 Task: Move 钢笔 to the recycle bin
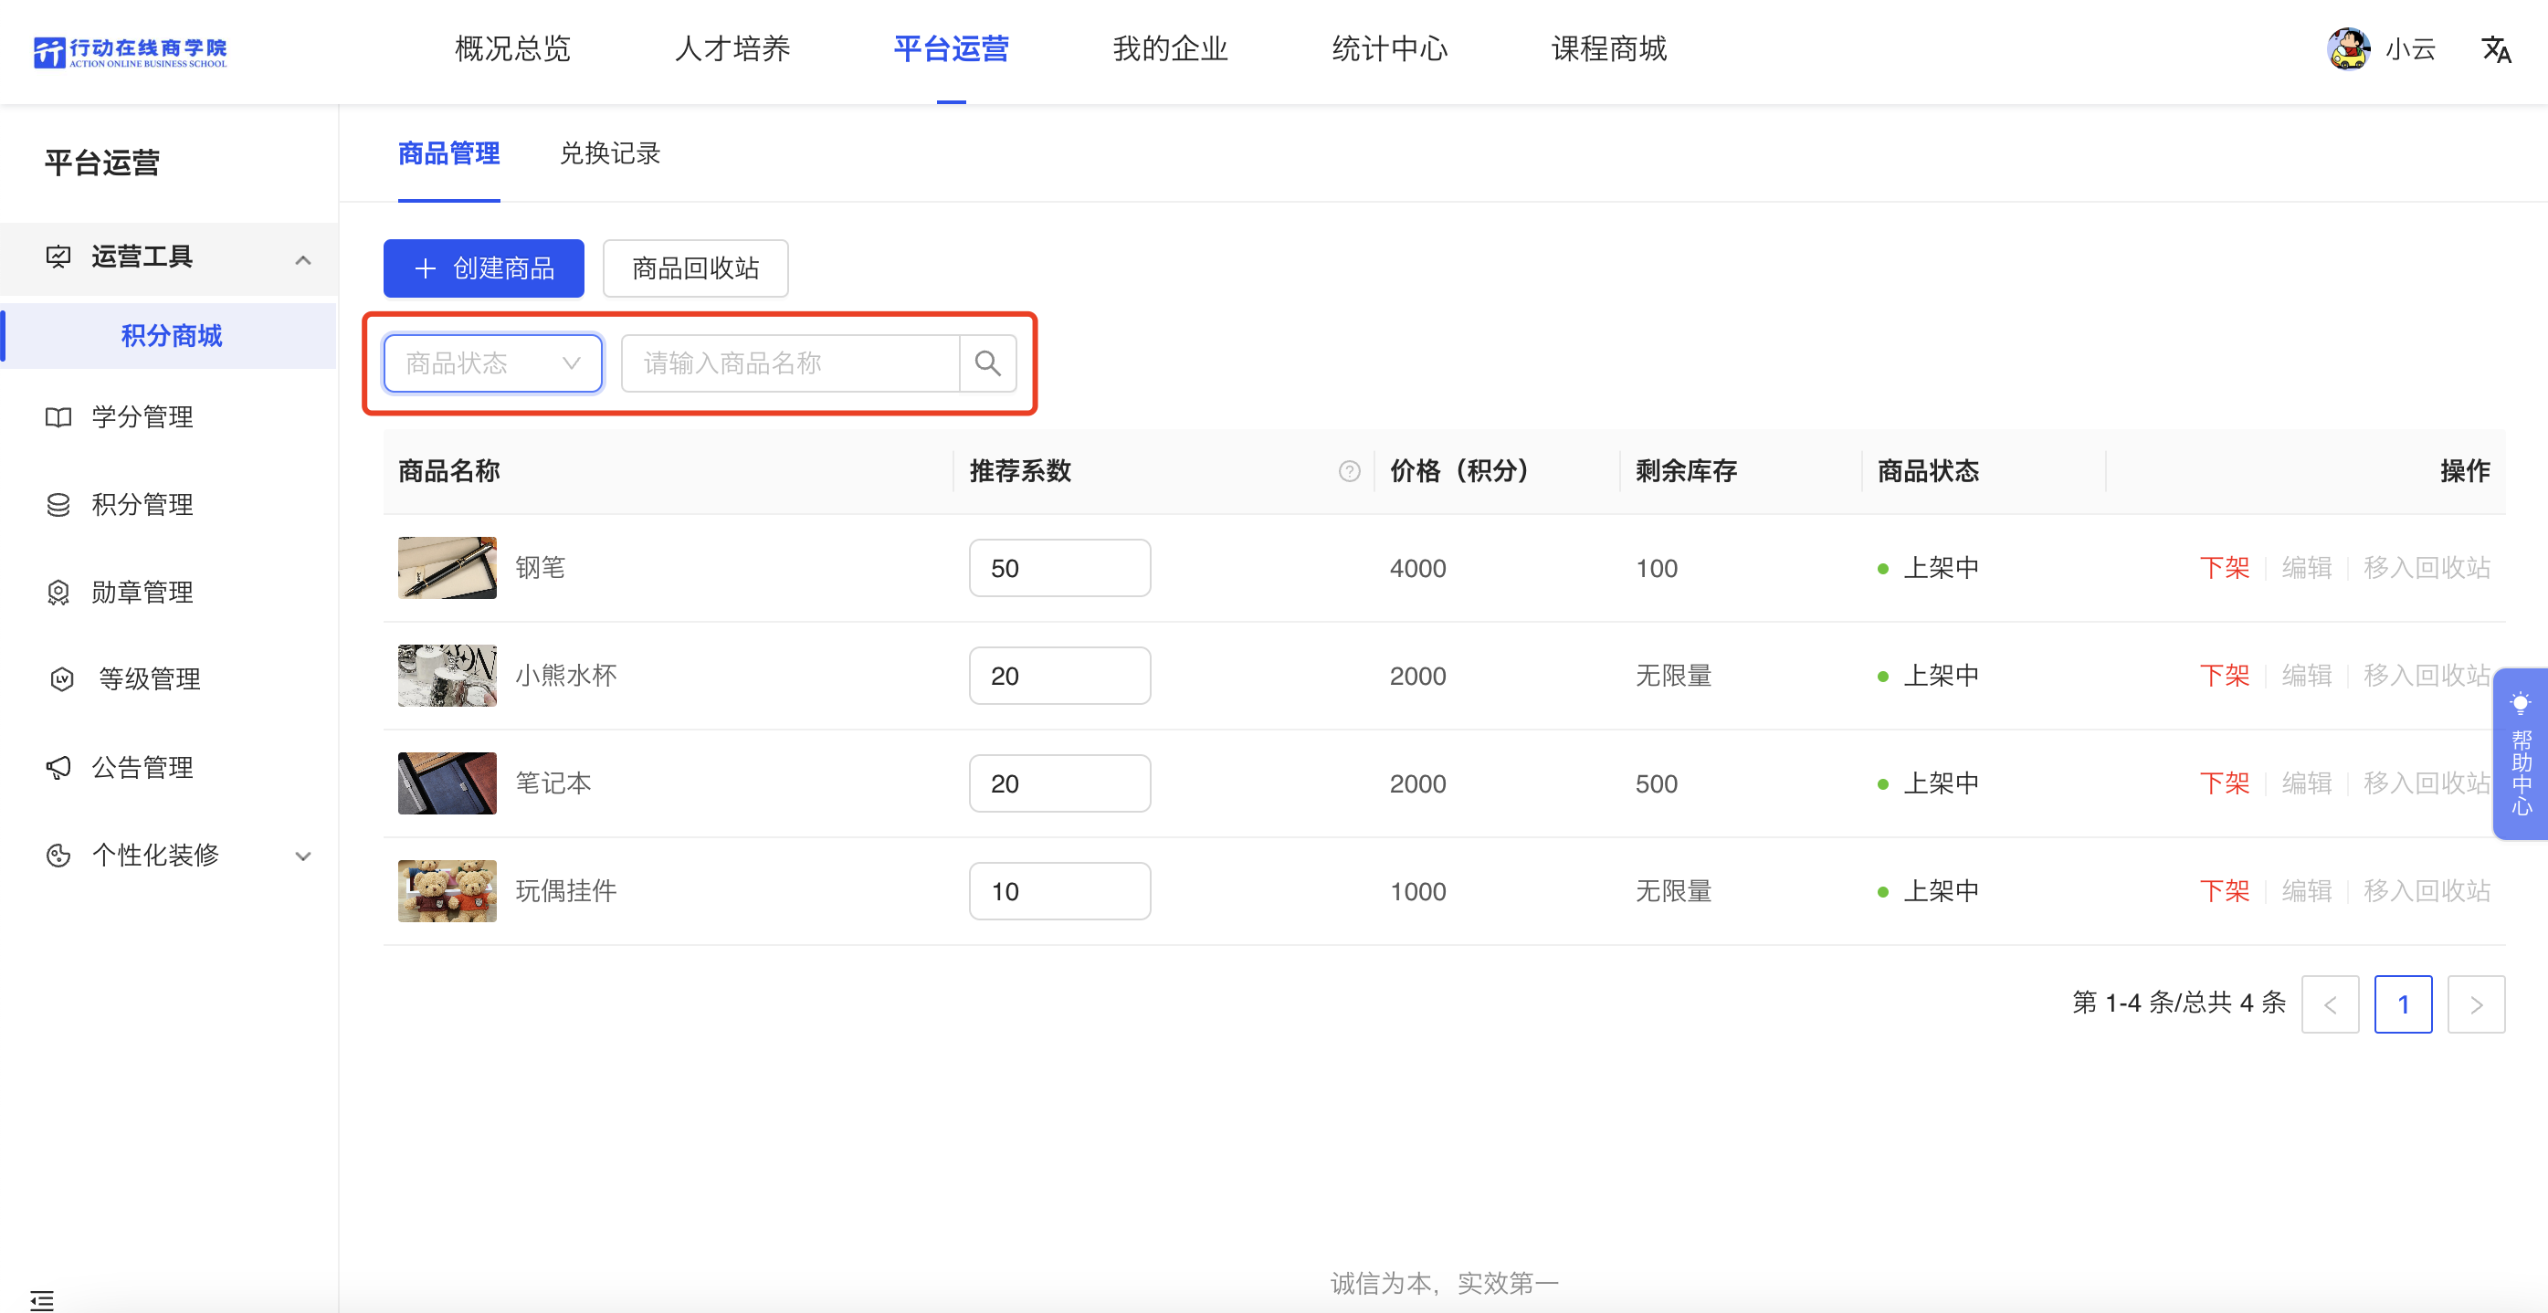pyautogui.click(x=2427, y=568)
